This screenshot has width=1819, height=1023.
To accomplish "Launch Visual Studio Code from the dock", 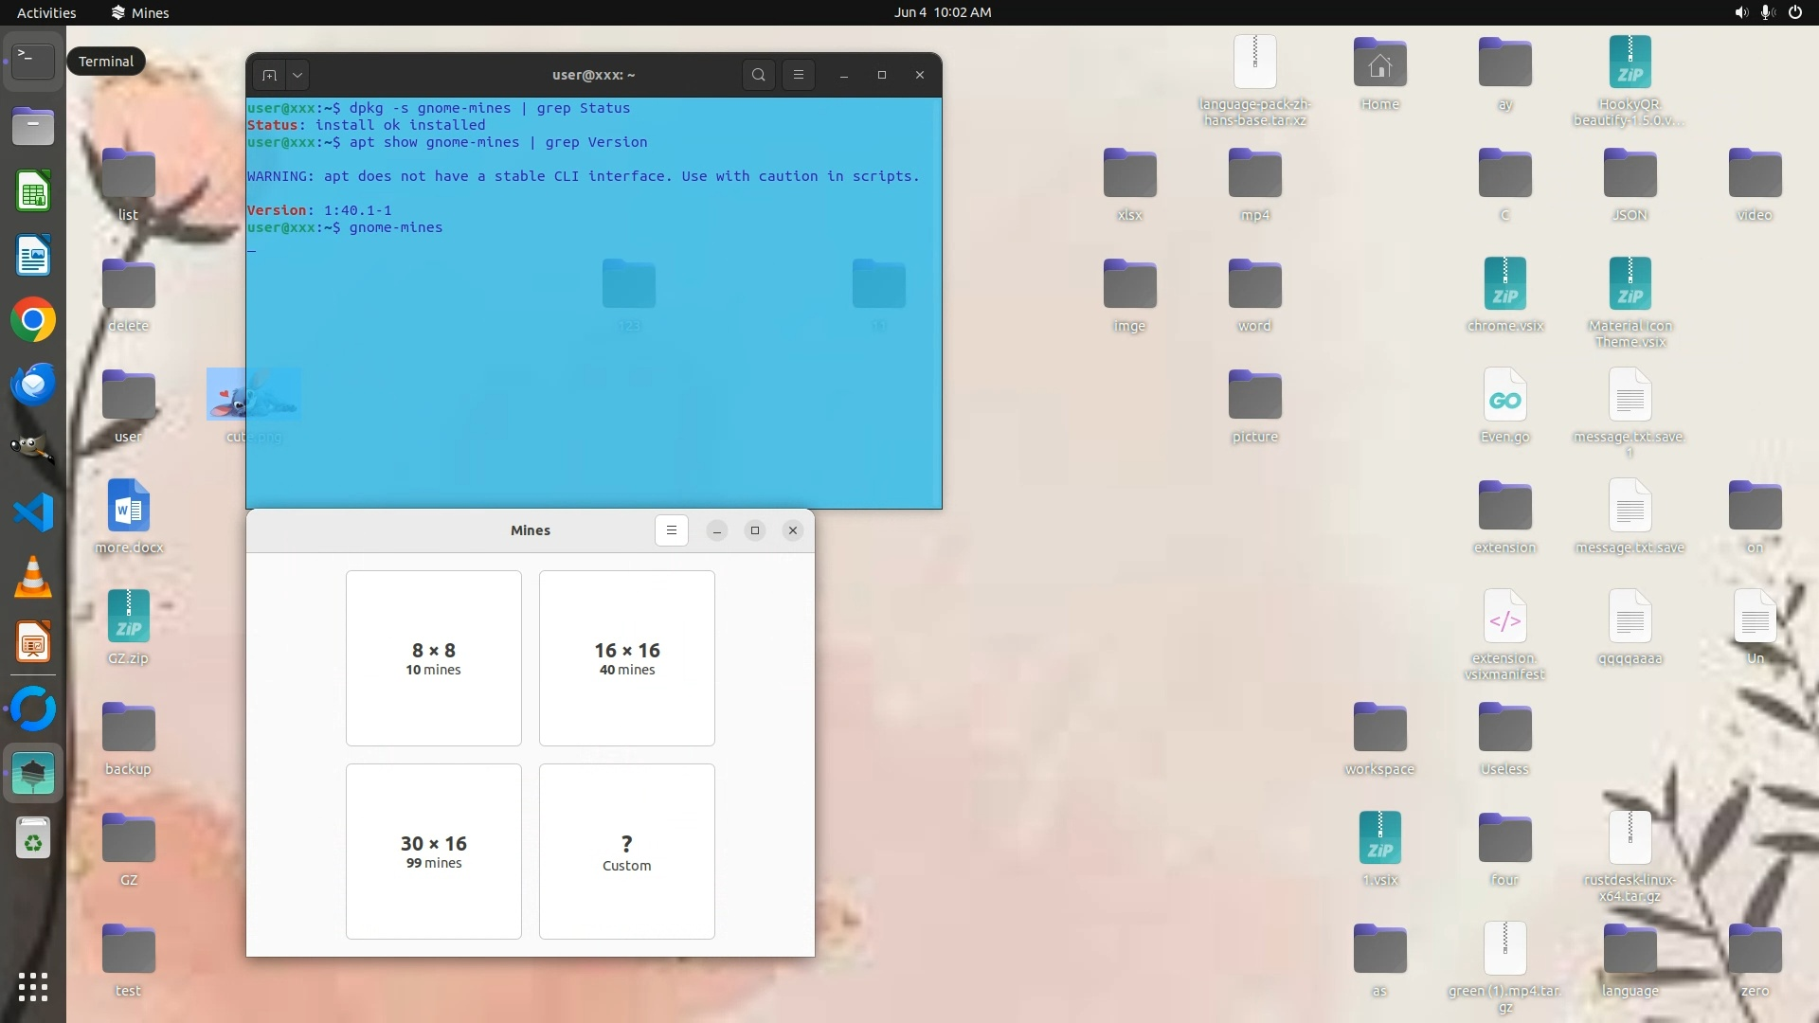I will [x=33, y=512].
